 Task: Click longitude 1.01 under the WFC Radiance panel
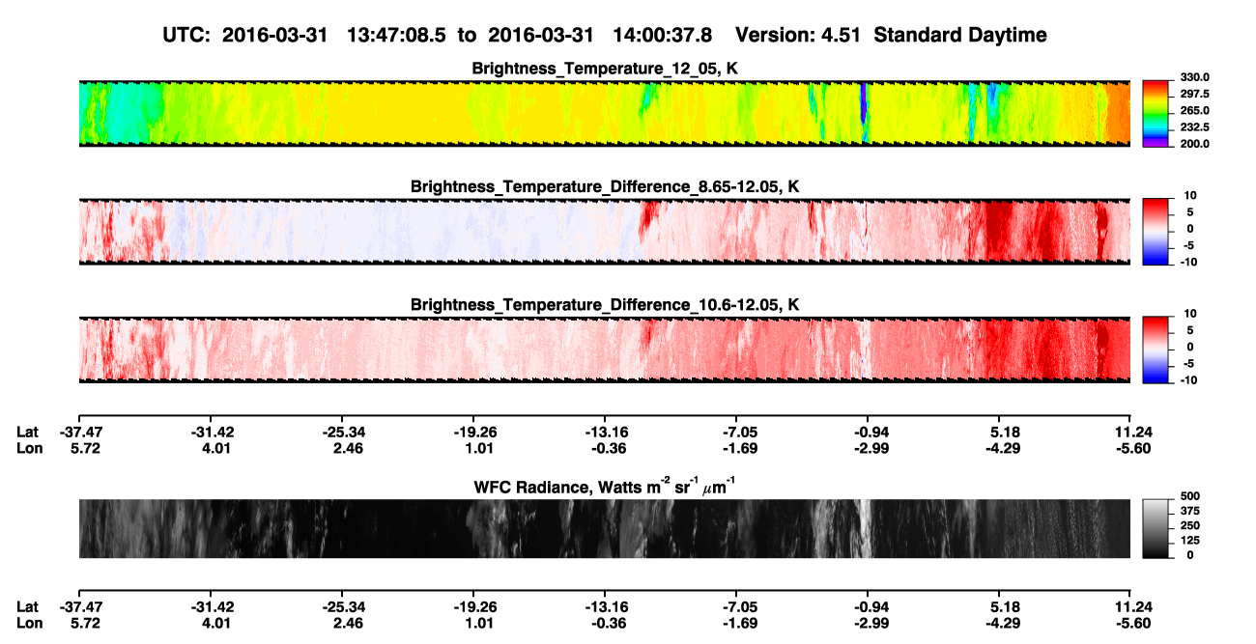(481, 624)
